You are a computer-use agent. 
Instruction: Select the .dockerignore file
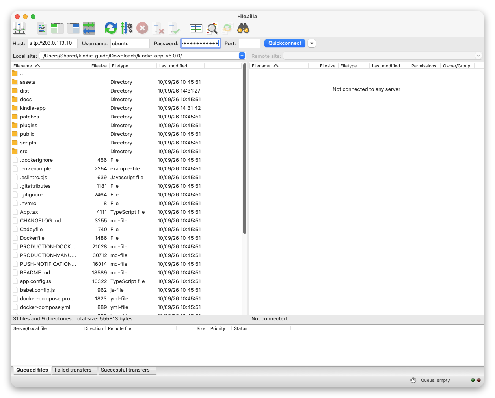(x=126, y=160)
